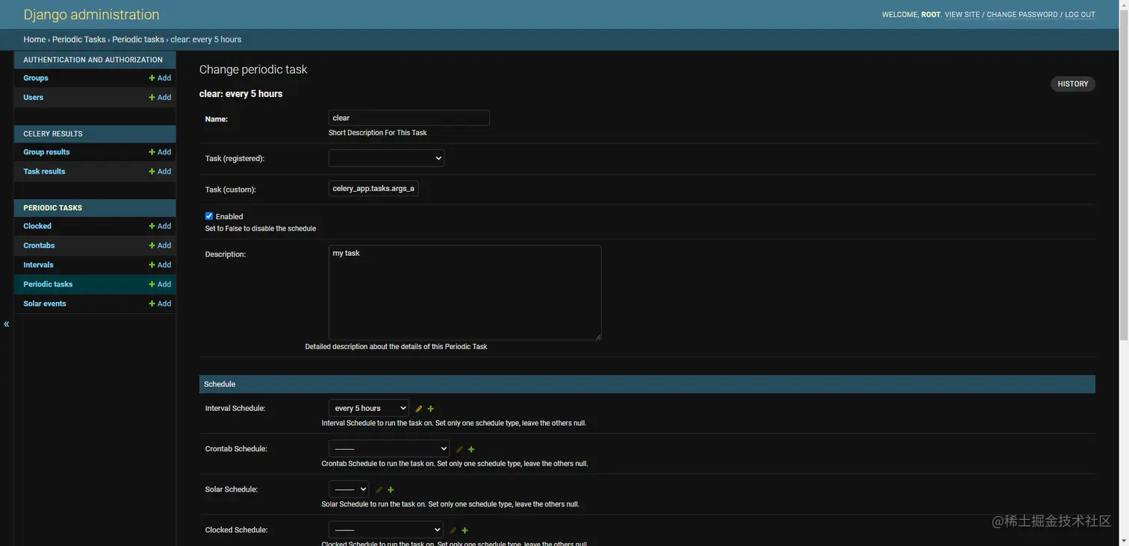Uncheck the Enabled checkbox
Screen dimensions: 1129x546
209,216
